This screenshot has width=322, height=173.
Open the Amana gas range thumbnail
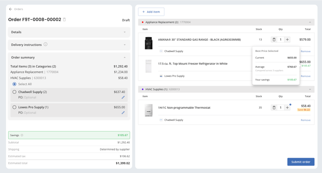(149, 43)
